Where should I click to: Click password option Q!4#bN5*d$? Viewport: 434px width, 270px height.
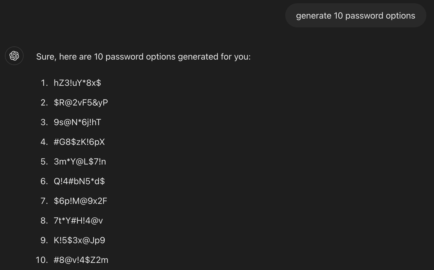pyautogui.click(x=79, y=181)
